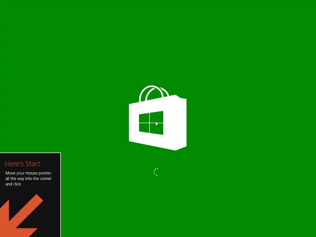Click the "Move your mouse pointer" hint text
The width and height of the screenshot is (316, 237).
(x=29, y=178)
